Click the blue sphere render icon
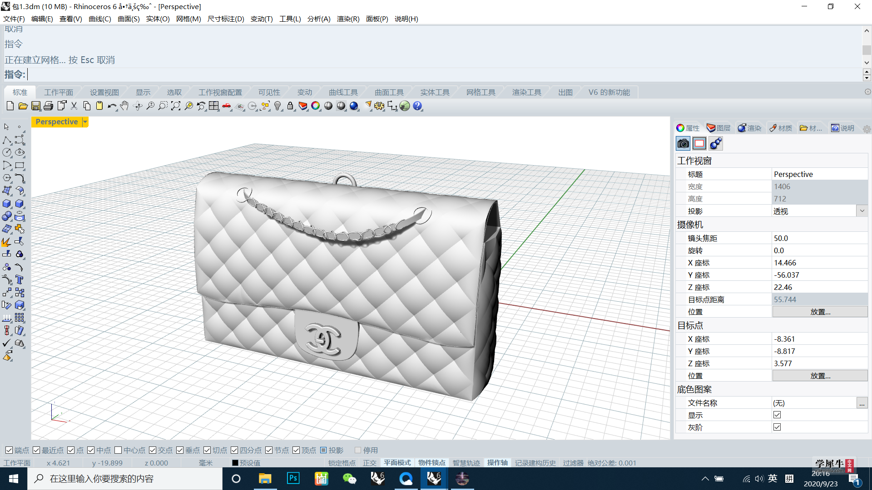 tap(354, 106)
